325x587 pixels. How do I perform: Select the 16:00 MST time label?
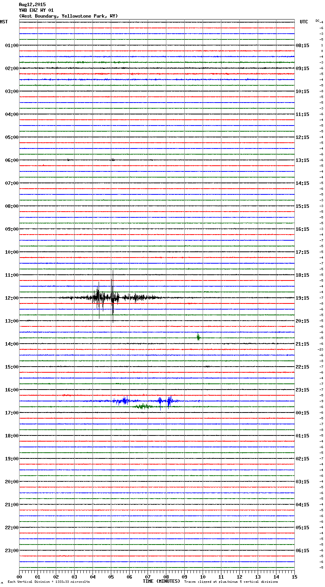click(11, 390)
